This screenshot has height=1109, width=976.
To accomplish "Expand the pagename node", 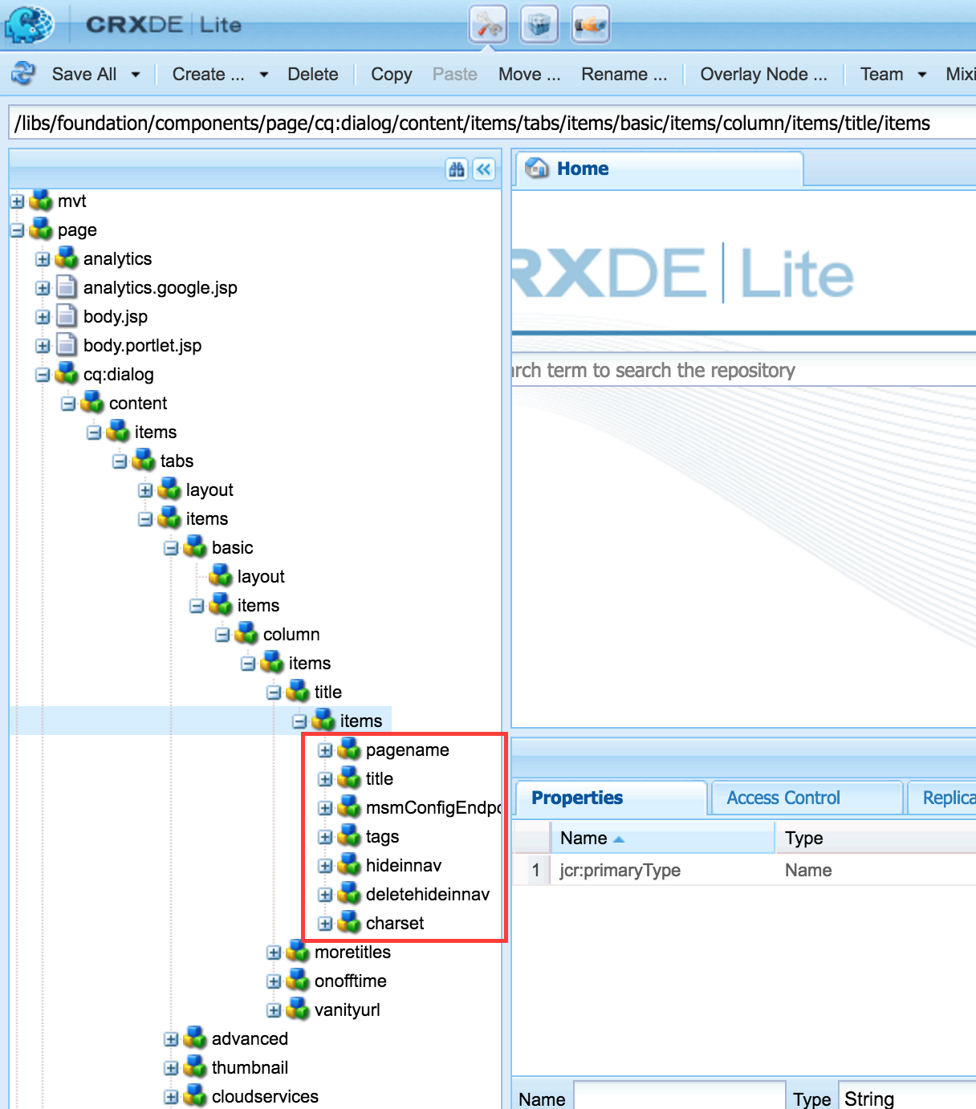I will (x=325, y=750).
